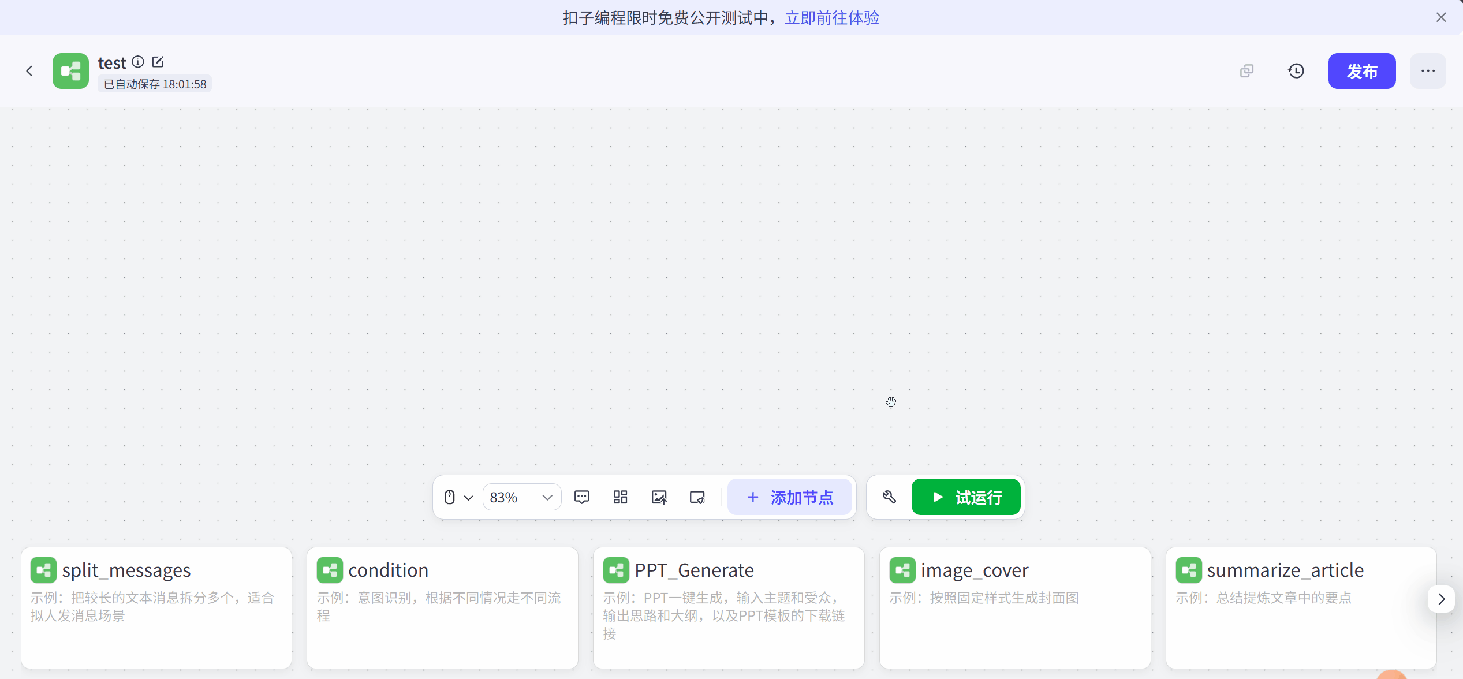Select the condition example card
1463x679 pixels.
point(442,608)
